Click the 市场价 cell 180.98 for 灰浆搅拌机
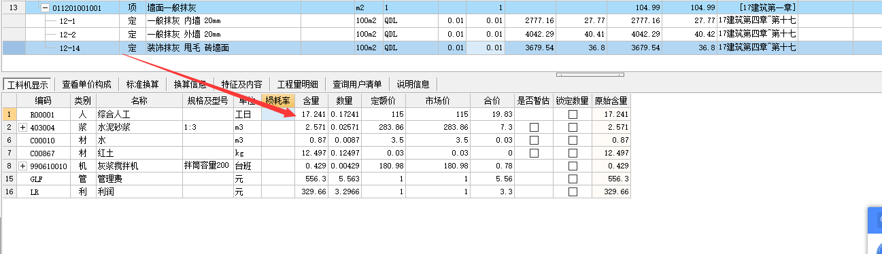This screenshot has width=882, height=254. [439, 166]
